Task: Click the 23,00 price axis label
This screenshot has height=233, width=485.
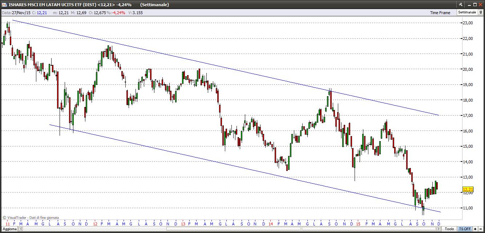Action: tap(468, 23)
